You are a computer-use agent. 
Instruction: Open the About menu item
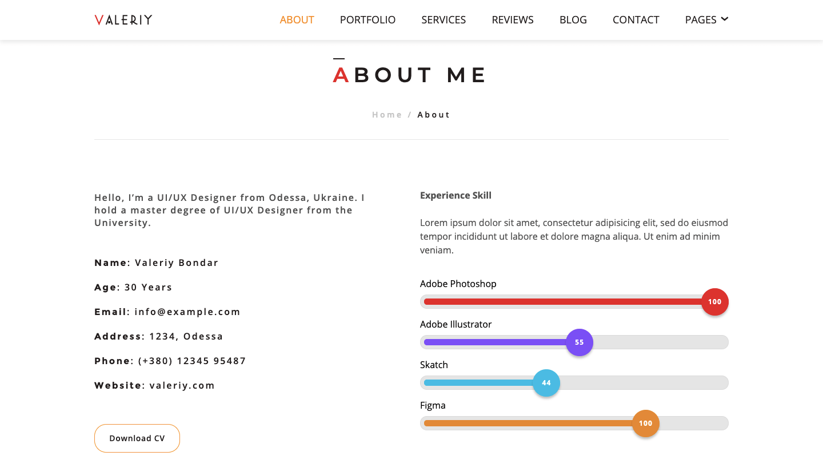click(297, 20)
